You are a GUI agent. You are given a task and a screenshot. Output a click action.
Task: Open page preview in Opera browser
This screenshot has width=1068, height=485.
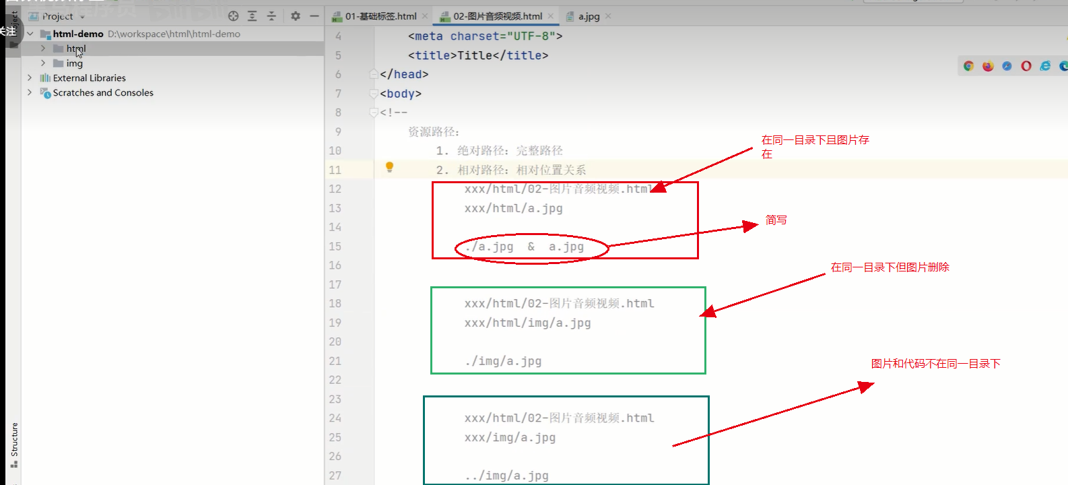pyautogui.click(x=1026, y=66)
